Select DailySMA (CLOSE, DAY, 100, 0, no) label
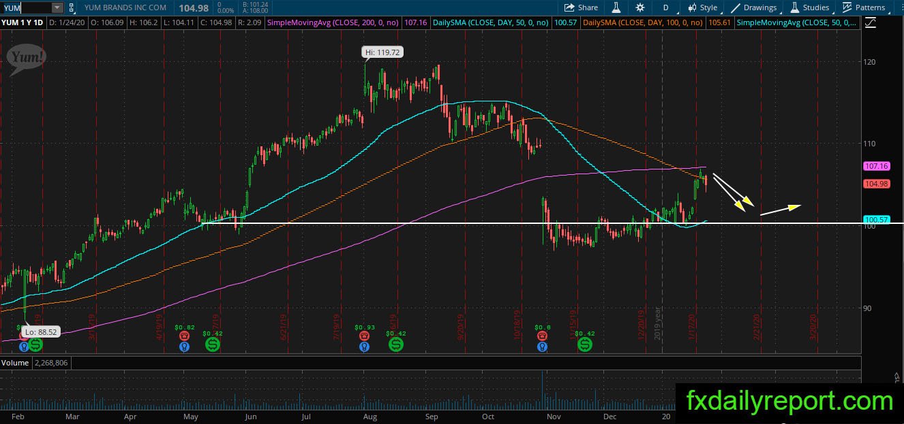The image size is (904, 424). pos(643,22)
